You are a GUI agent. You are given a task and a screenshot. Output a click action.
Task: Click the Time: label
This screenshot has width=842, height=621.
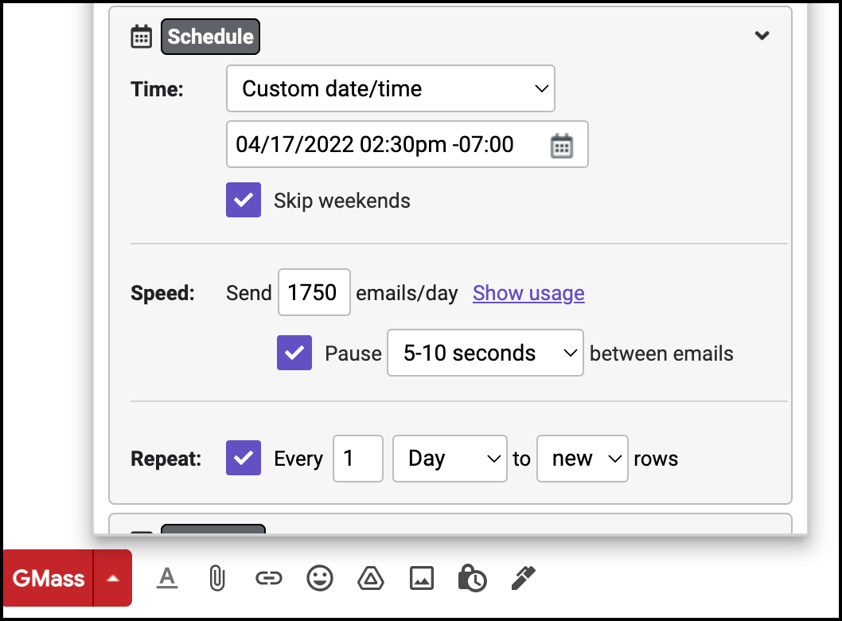tap(157, 89)
